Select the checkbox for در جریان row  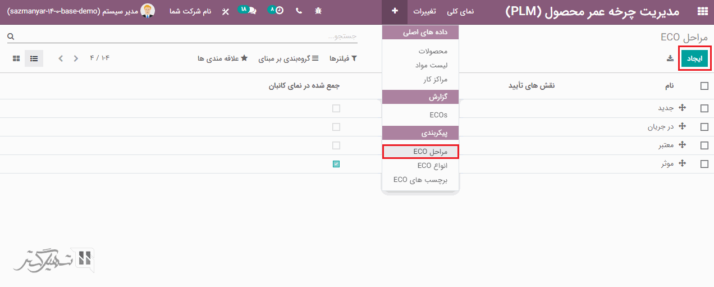(704, 127)
